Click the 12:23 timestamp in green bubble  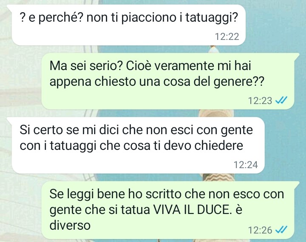point(260,101)
